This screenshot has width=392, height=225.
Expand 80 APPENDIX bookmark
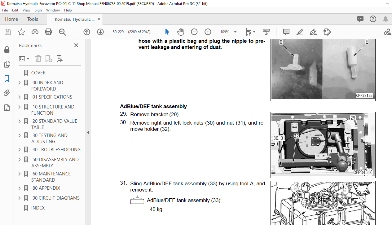coord(20,188)
